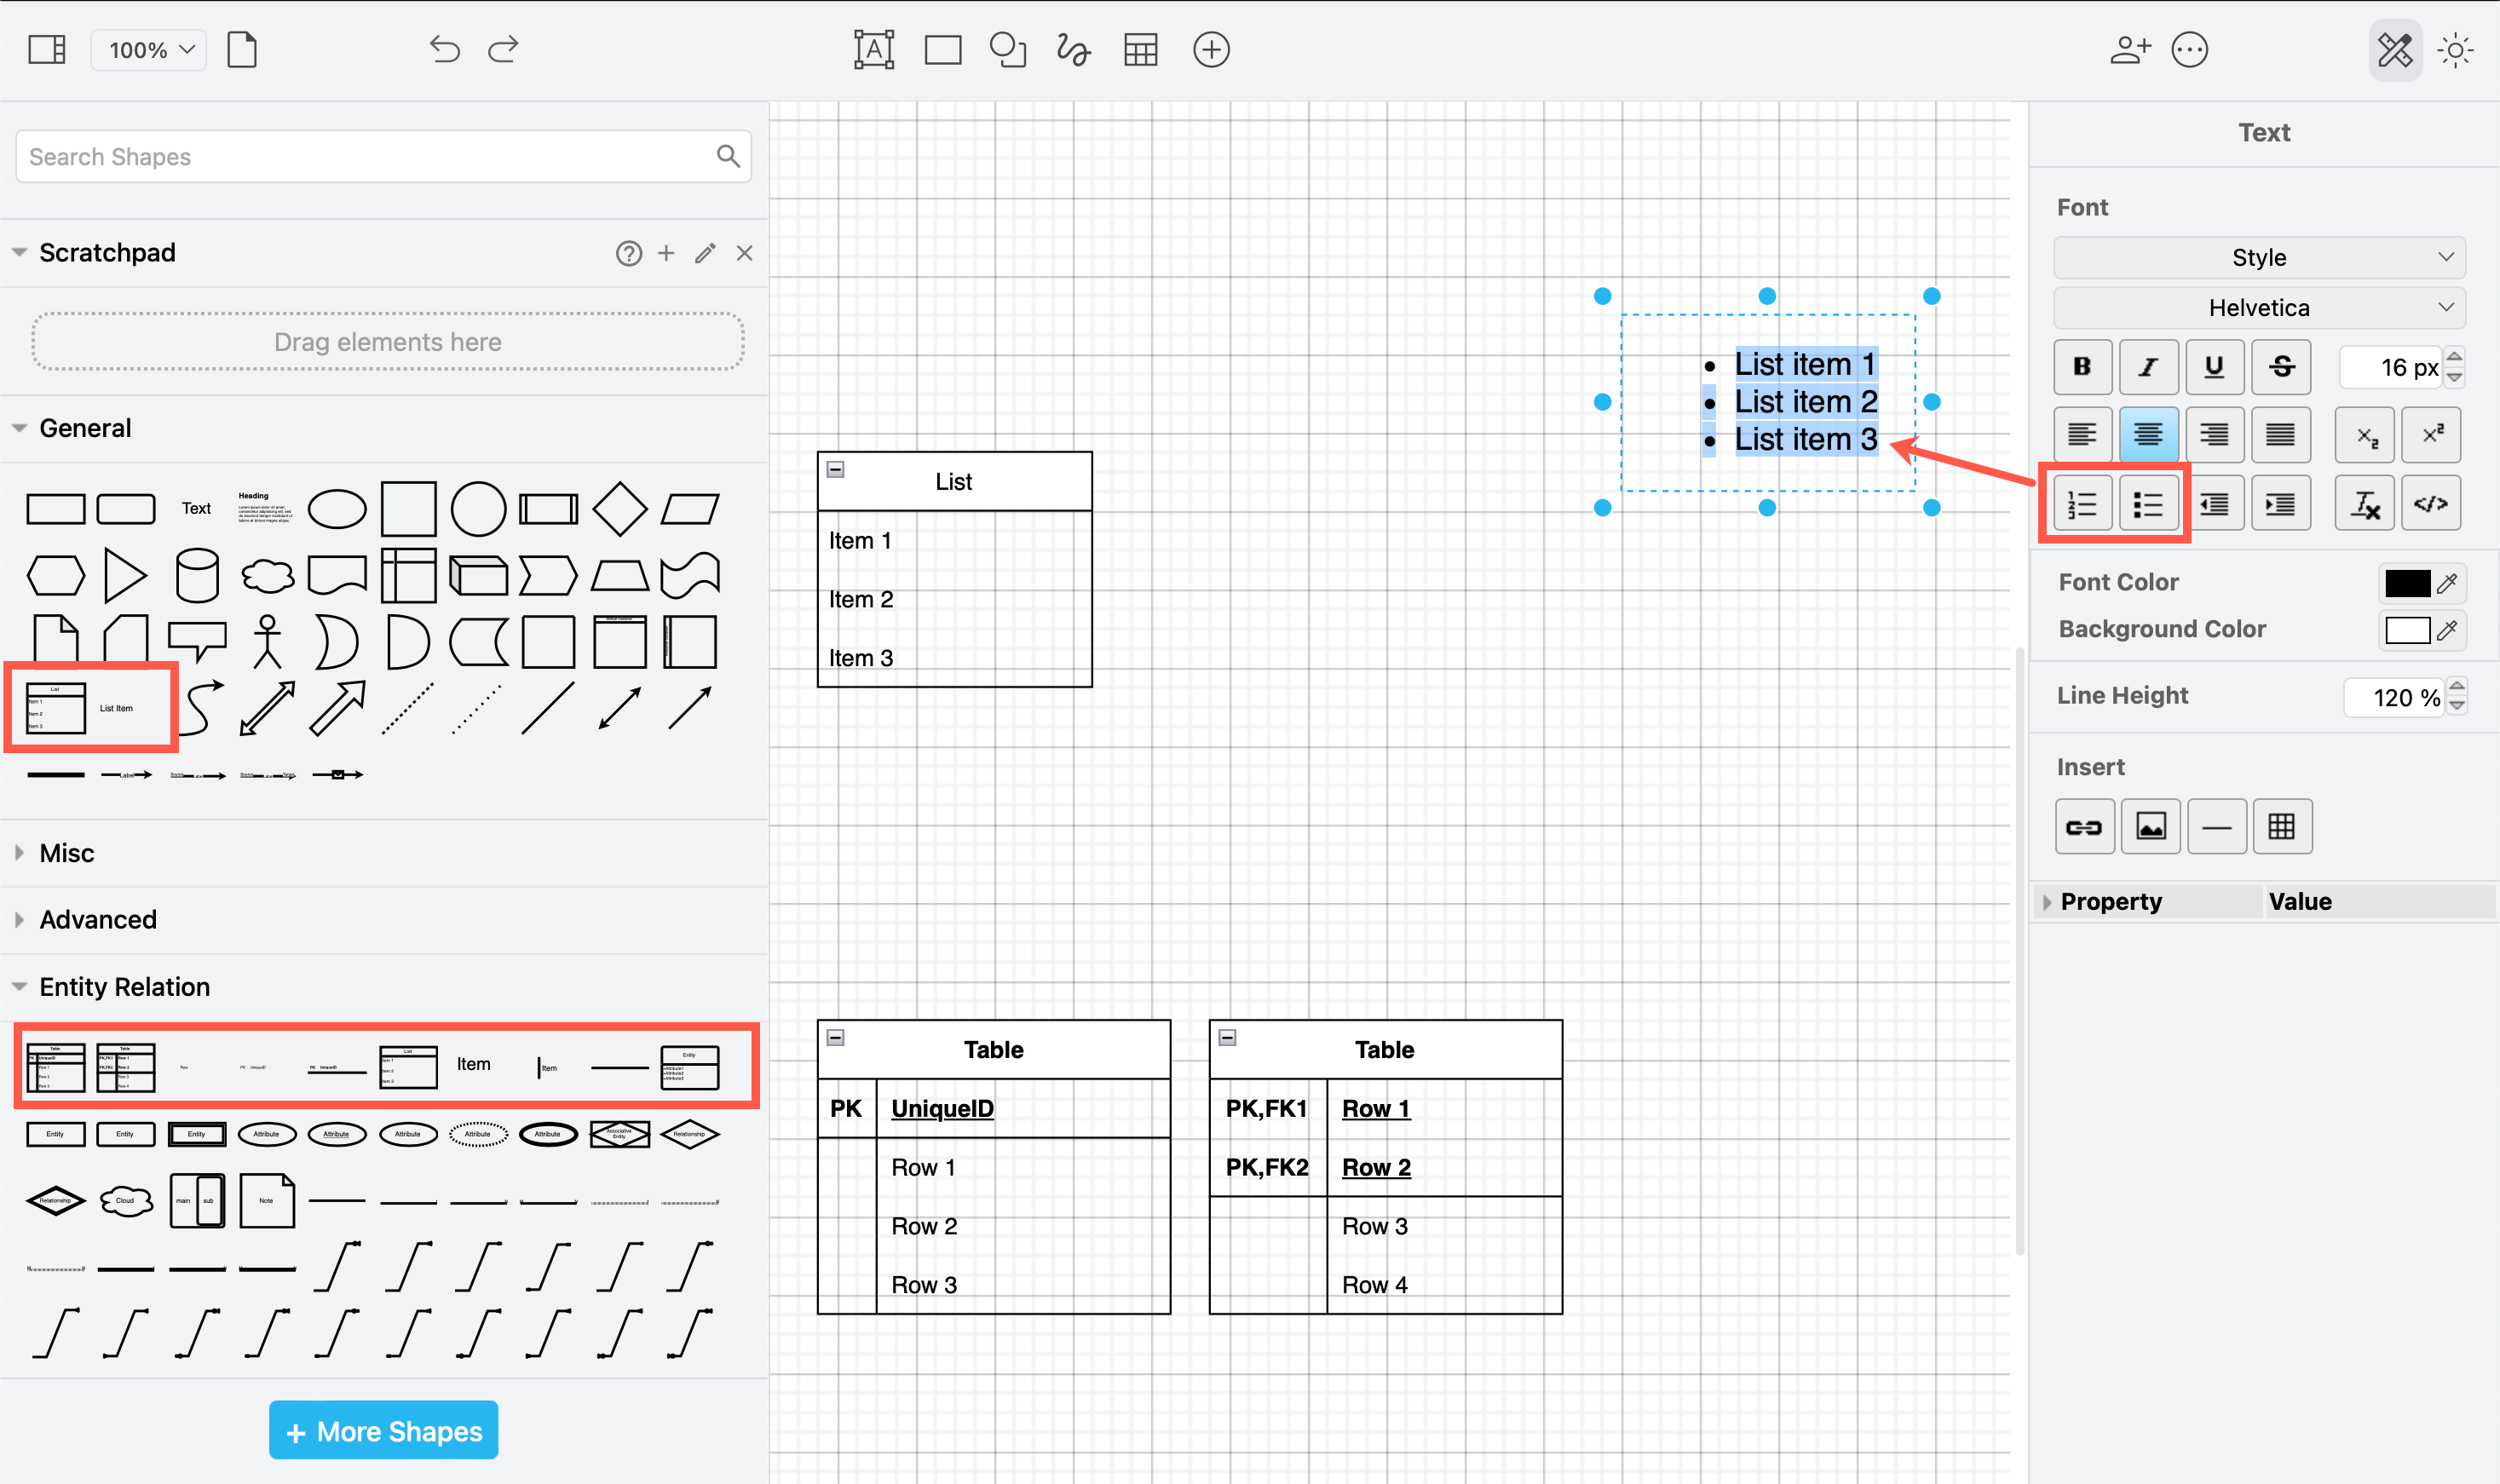Toggle bold formatting for selected text
Viewport: 2500px width, 1484px height.
[2082, 367]
